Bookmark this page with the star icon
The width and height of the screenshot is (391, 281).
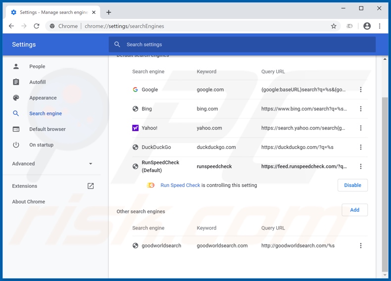point(334,26)
